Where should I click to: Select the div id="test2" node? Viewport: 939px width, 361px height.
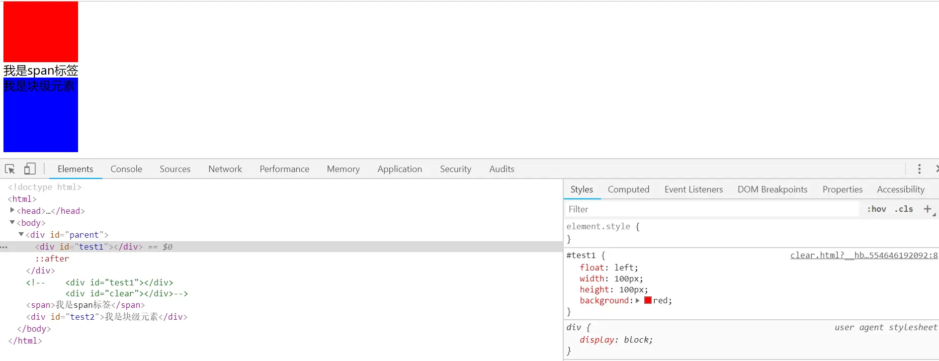107,317
